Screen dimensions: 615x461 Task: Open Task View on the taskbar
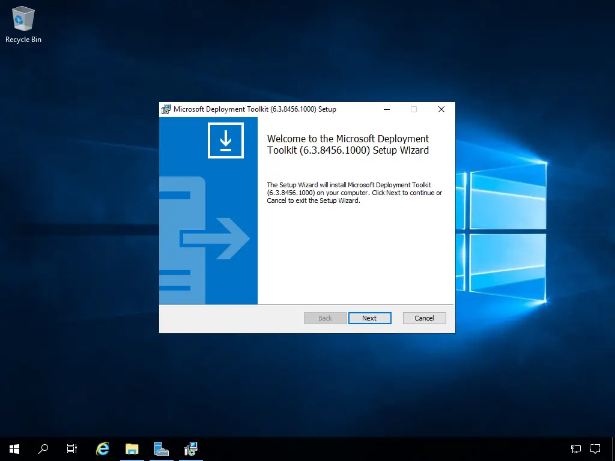tap(72, 449)
